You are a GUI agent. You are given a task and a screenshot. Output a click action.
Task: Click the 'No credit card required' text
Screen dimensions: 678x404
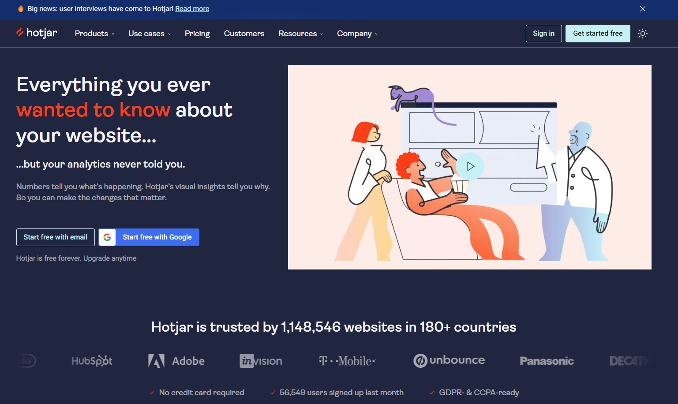[x=202, y=393]
